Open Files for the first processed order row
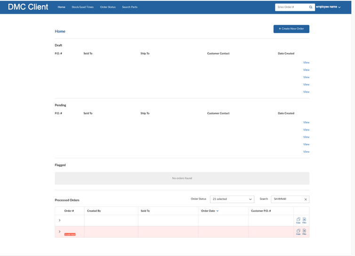 (x=304, y=220)
